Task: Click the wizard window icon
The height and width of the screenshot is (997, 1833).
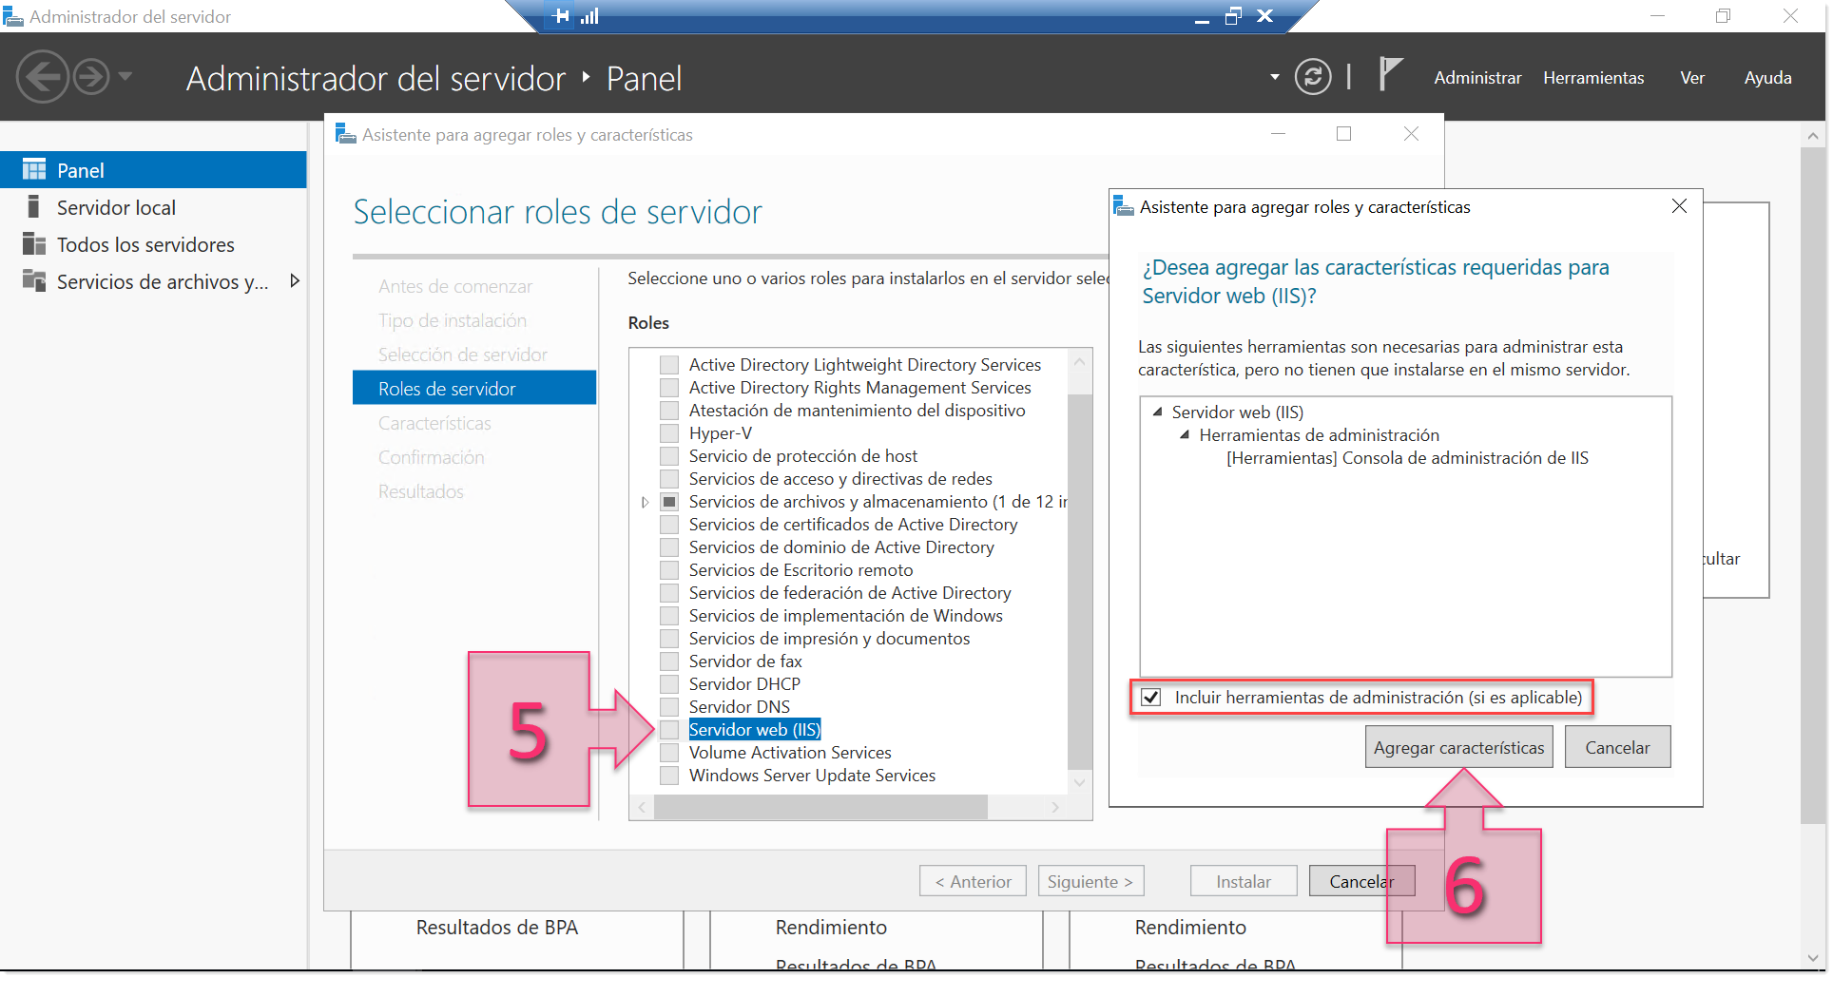Action: (x=344, y=134)
